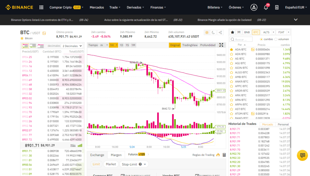Click the flame icon beside Reglas de Trading

click(x=218, y=155)
